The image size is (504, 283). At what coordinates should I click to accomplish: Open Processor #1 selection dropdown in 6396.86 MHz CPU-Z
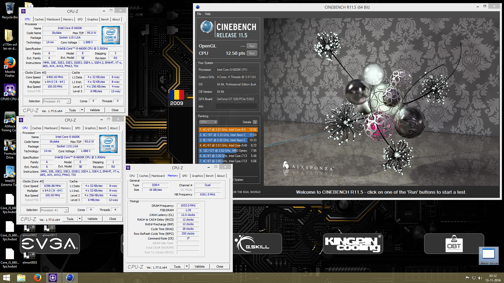pos(54,210)
